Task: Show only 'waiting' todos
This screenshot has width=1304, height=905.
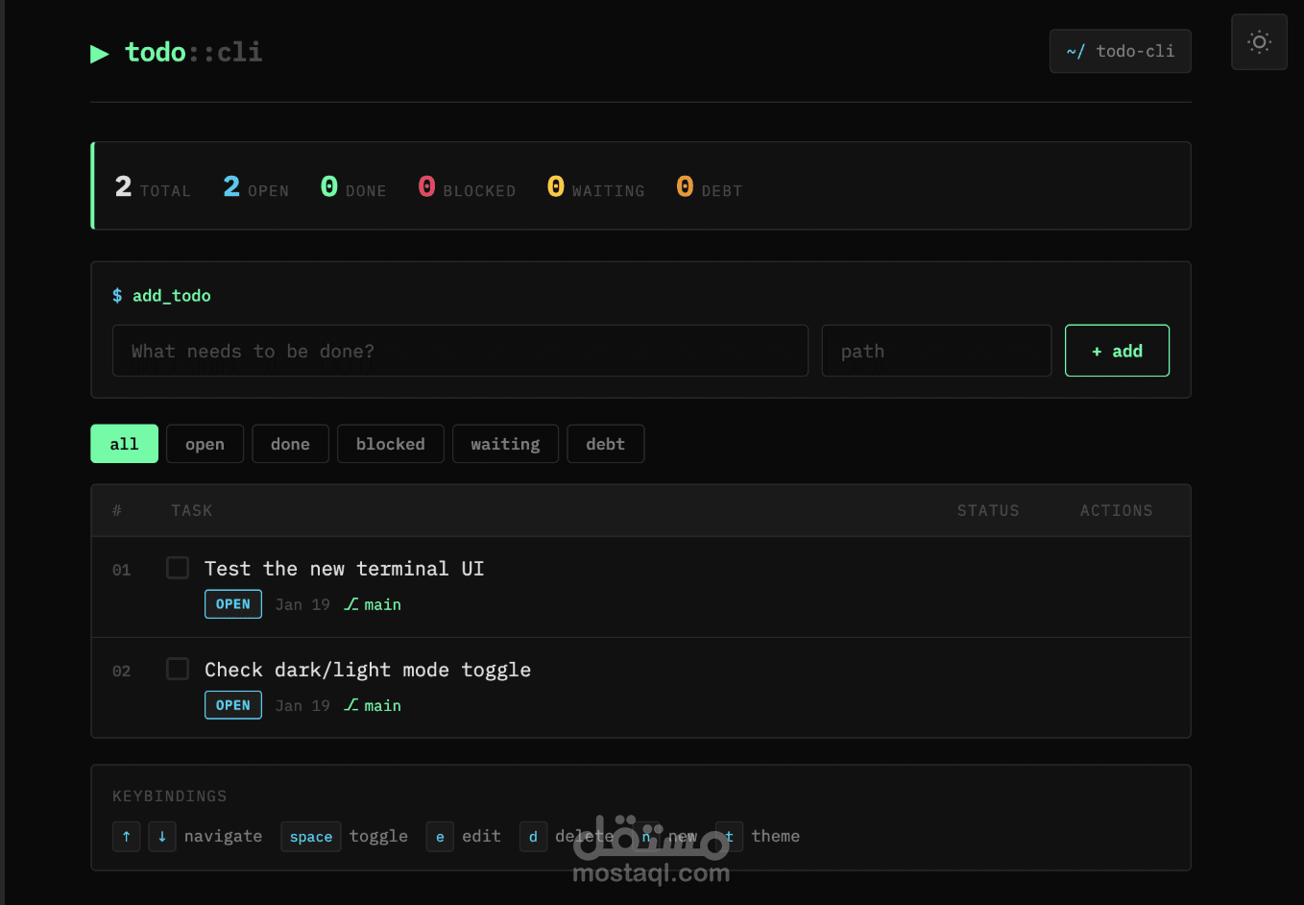Action: tap(505, 444)
